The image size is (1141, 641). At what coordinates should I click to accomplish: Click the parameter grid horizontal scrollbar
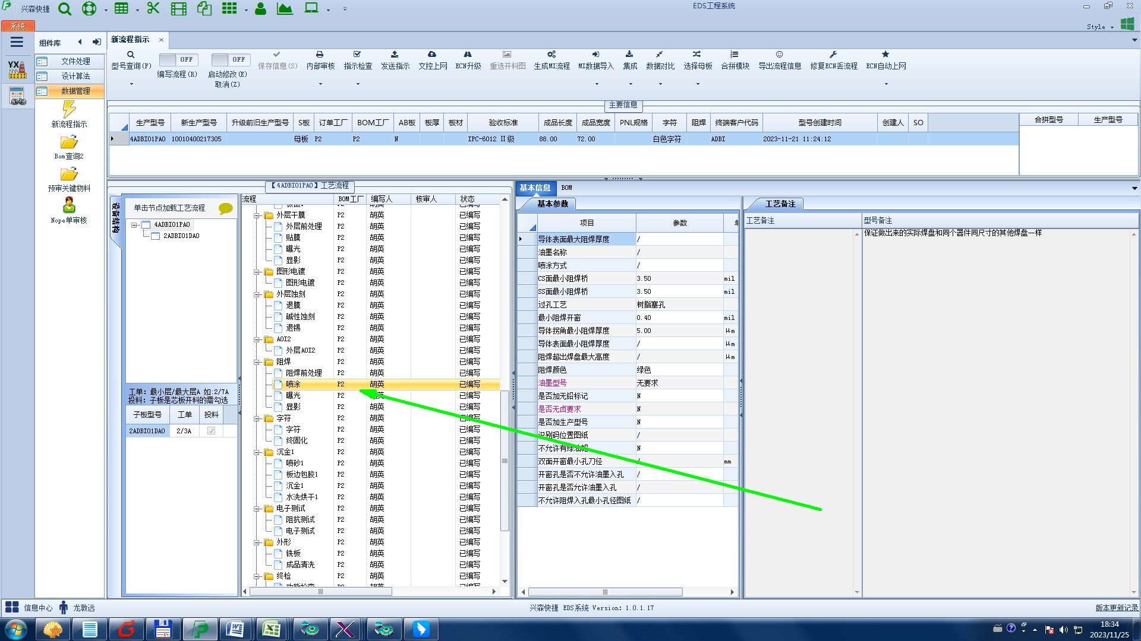(x=605, y=592)
